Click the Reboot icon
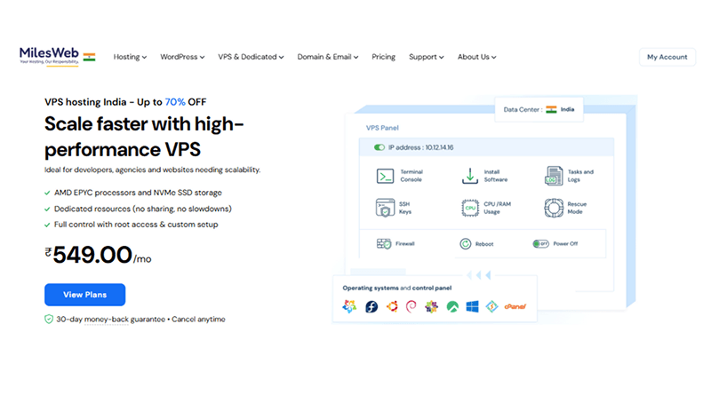711x395 pixels. point(465,244)
